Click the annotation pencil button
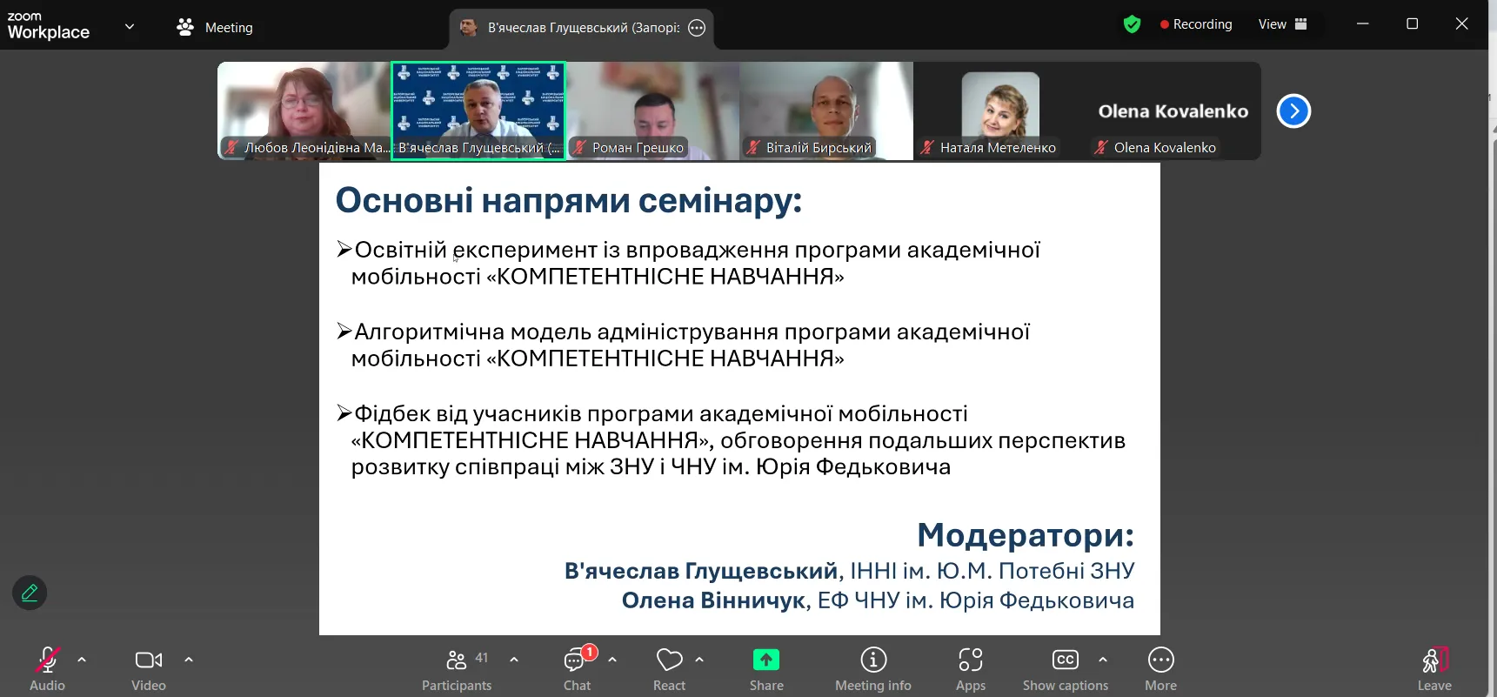The image size is (1497, 697). (x=30, y=593)
